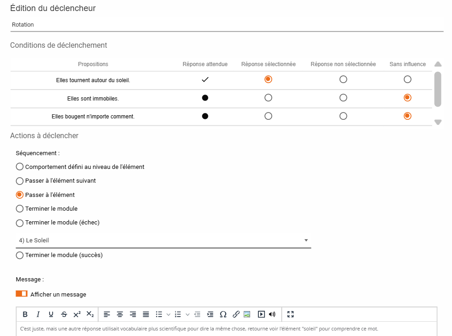Viewport: 452px width, 336px height.
Task: Click the 'Rotation' trigger name field
Action: pyautogui.click(x=227, y=25)
